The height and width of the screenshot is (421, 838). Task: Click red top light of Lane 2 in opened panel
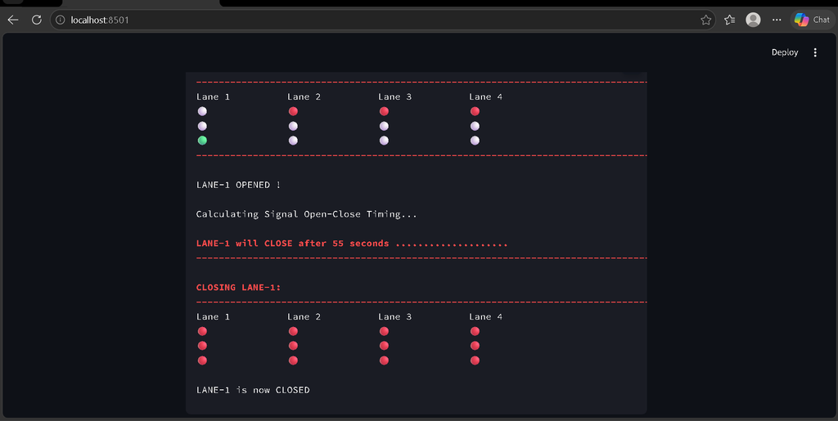tap(293, 111)
